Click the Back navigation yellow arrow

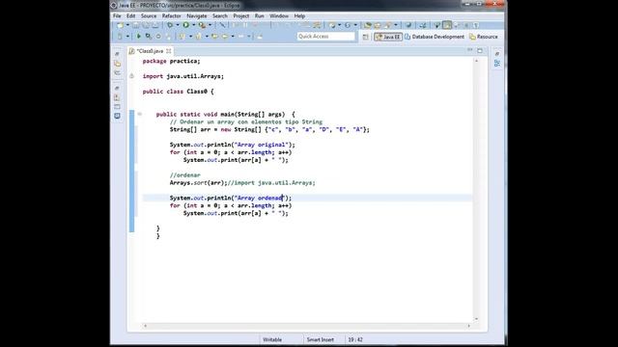coord(225,37)
